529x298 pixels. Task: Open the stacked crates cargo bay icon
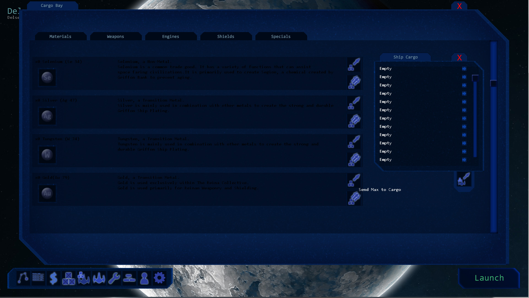tap(69, 278)
